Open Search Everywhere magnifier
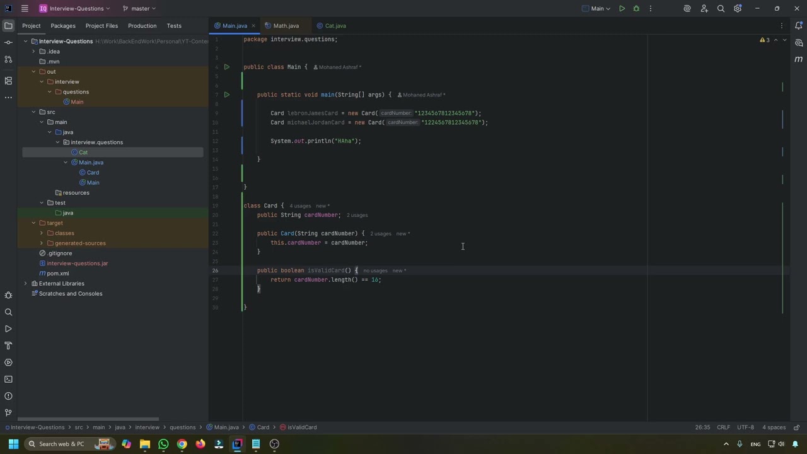This screenshot has height=454, width=807. pyautogui.click(x=721, y=8)
